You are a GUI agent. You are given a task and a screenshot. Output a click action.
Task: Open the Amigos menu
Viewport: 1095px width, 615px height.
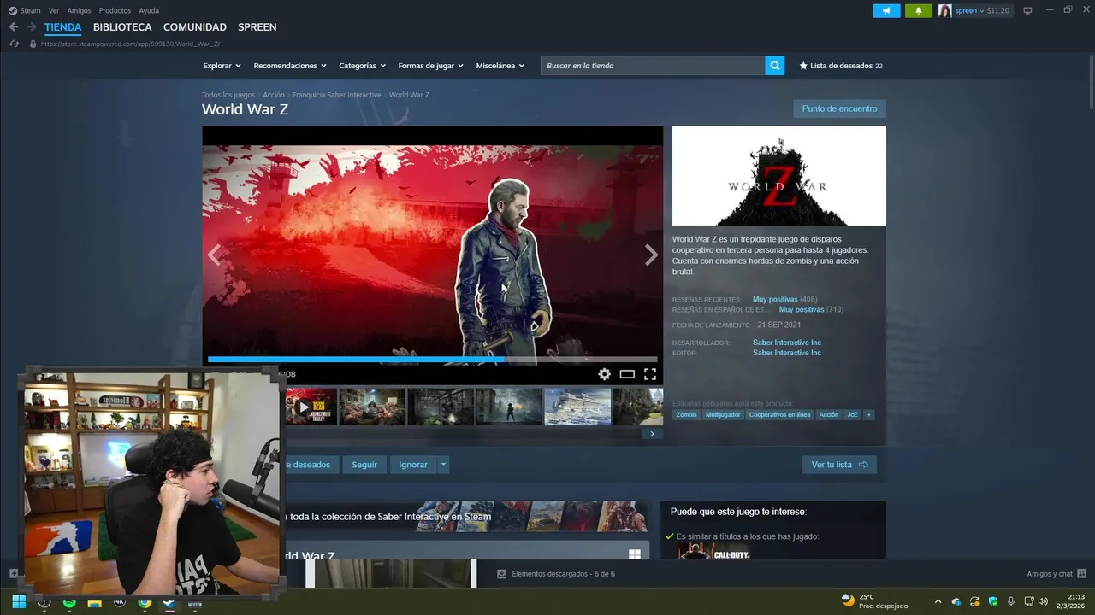[x=79, y=10]
